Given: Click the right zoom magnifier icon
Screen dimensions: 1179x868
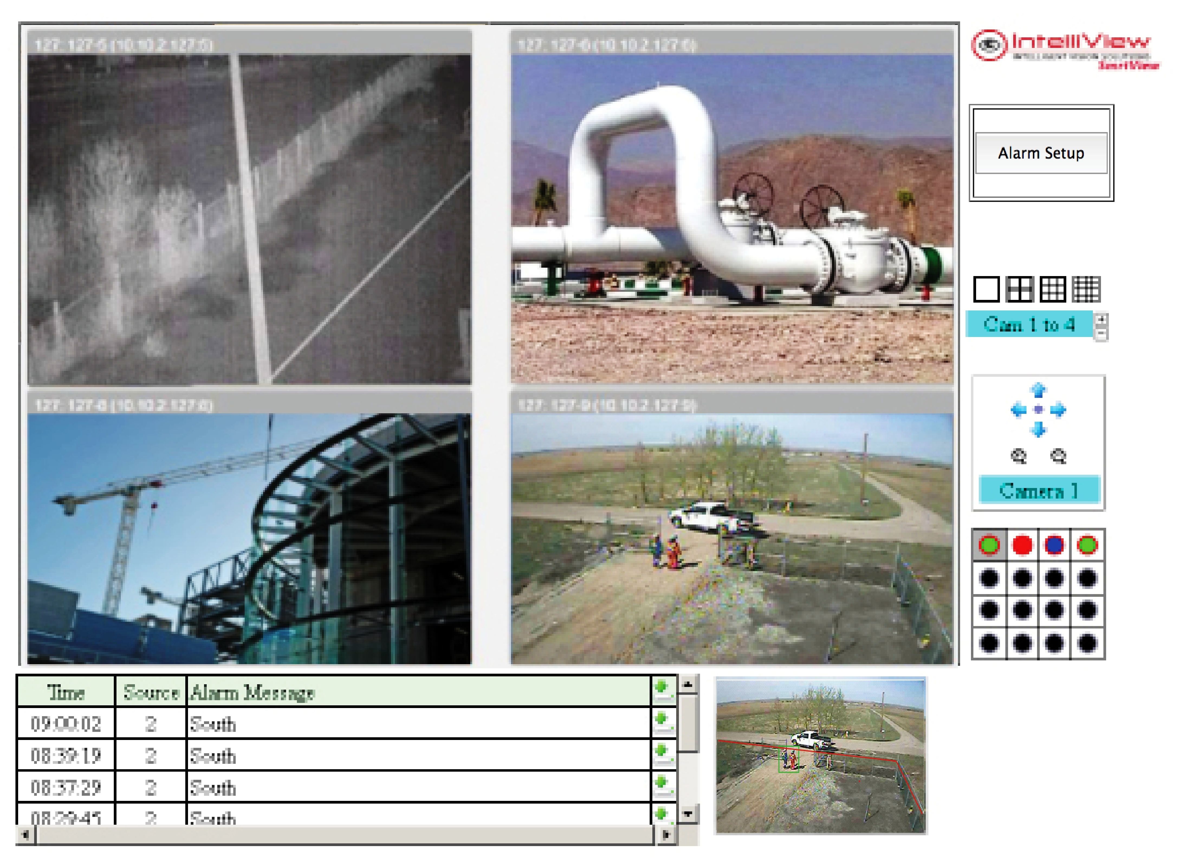Looking at the screenshot, I should [x=1058, y=456].
